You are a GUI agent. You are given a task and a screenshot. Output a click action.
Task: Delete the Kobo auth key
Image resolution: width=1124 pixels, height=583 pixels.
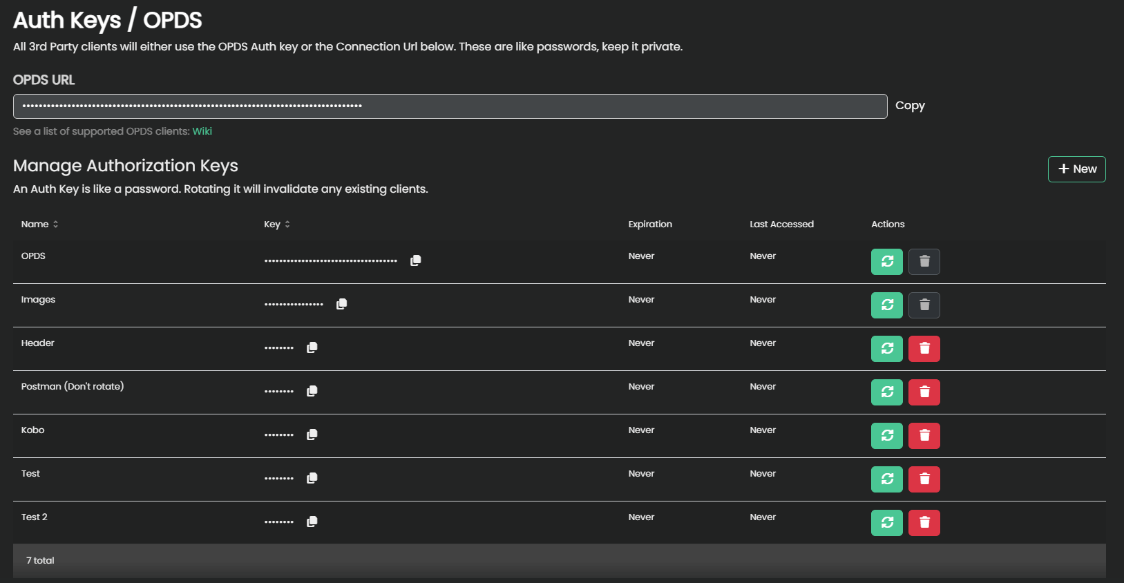click(924, 436)
